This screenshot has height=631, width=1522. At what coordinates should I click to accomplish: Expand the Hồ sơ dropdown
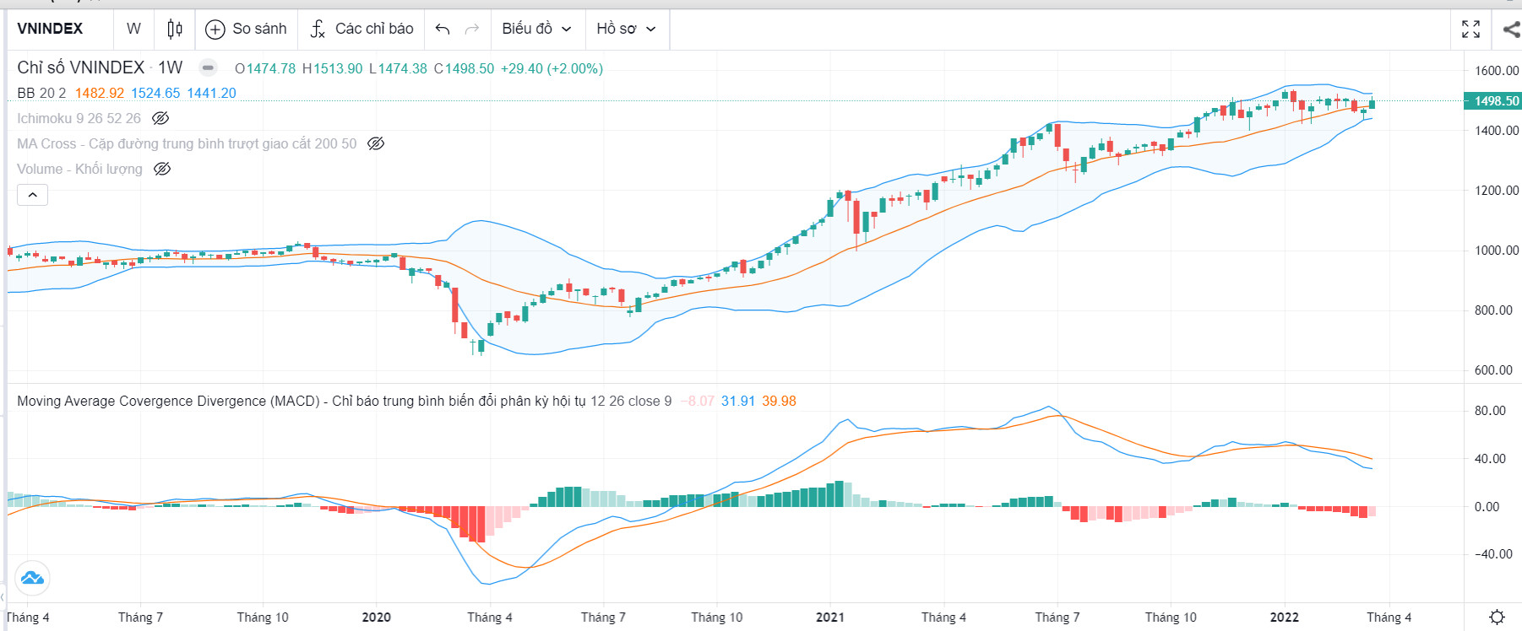point(626,29)
